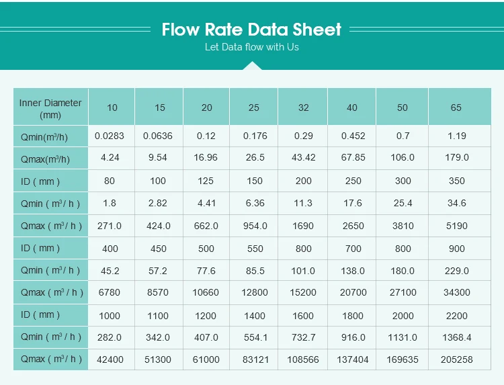Click the value 205258 cell

(x=460, y=359)
